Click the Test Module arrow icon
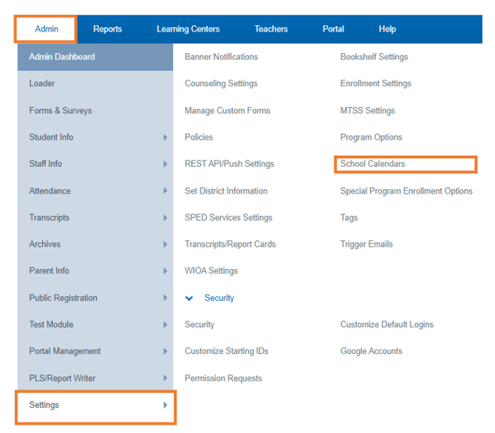The height and width of the screenshot is (433, 495). [165, 324]
